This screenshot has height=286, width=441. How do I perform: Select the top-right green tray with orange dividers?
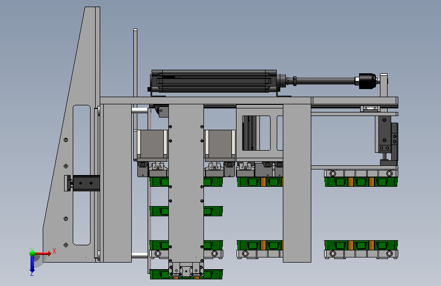[x=361, y=182]
